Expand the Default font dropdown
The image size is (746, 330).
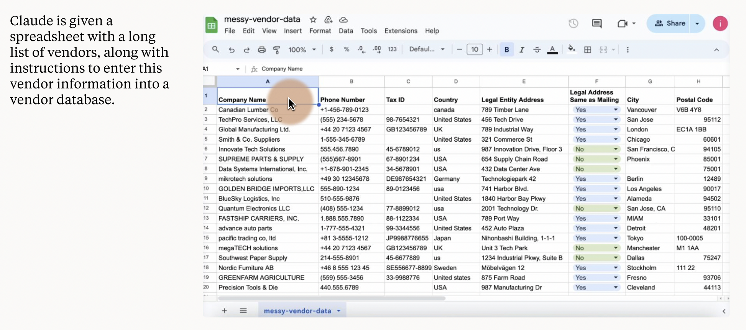pyautogui.click(x=427, y=49)
